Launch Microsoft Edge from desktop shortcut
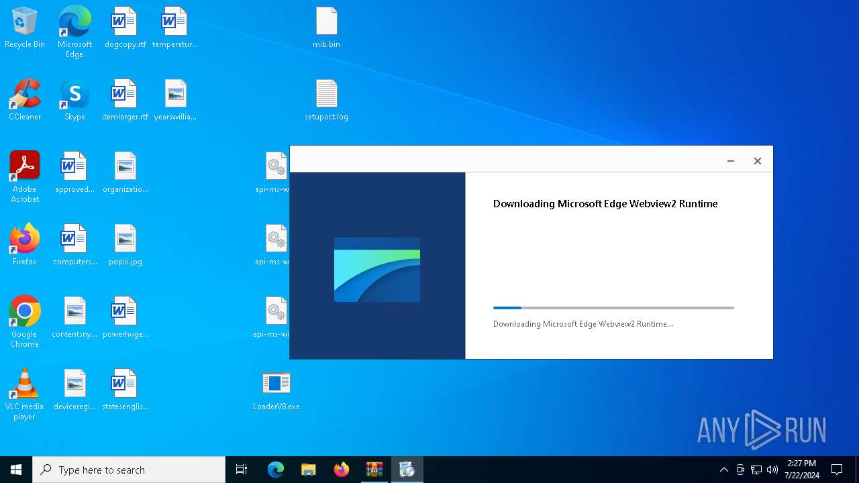Screen dimensions: 859x483 [x=74, y=32]
